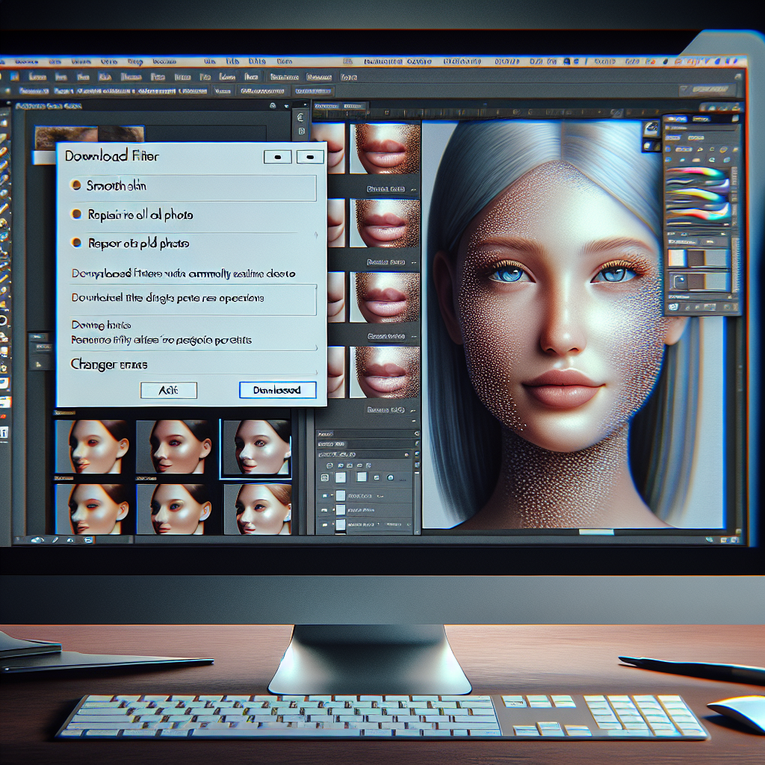Pick the 'Repor ols pld photo' radio option
The height and width of the screenshot is (765, 765).
(76, 243)
